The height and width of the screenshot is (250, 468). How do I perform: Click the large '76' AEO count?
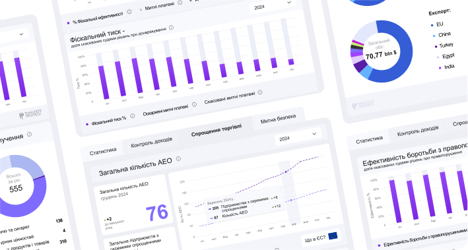pos(156,213)
